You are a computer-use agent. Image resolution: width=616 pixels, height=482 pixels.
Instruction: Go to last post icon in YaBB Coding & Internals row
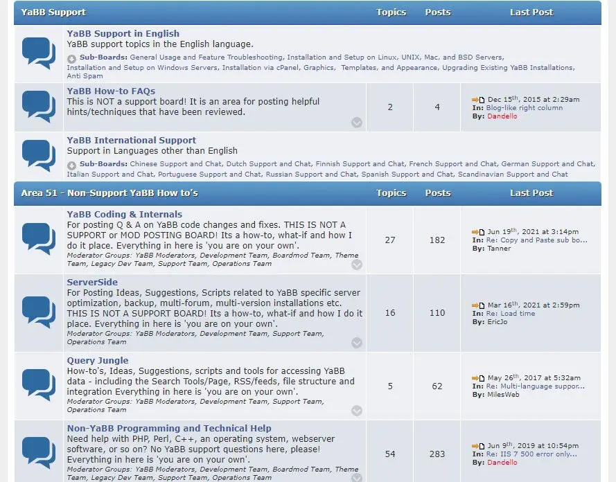click(478, 232)
